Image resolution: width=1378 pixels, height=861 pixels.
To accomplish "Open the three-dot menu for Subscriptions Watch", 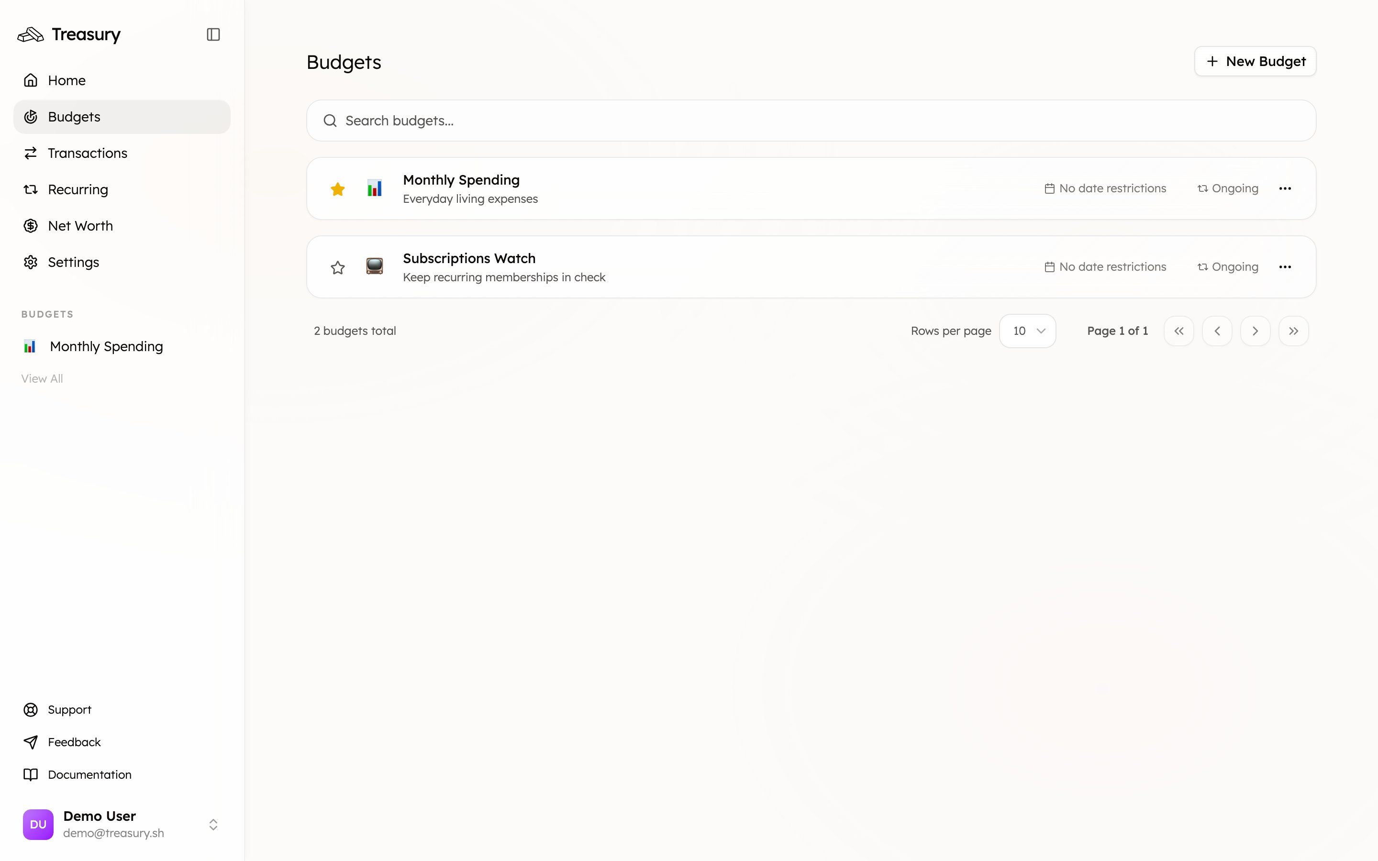I will tap(1285, 267).
